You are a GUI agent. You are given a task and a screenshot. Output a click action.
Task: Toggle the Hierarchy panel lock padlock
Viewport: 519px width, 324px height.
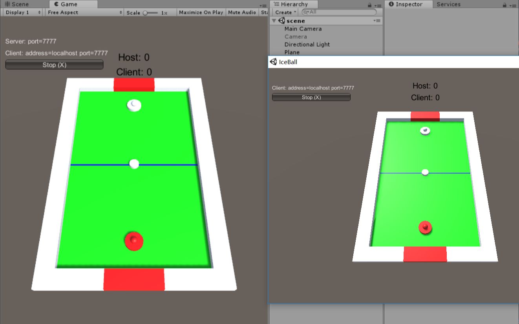pyautogui.click(x=370, y=4)
